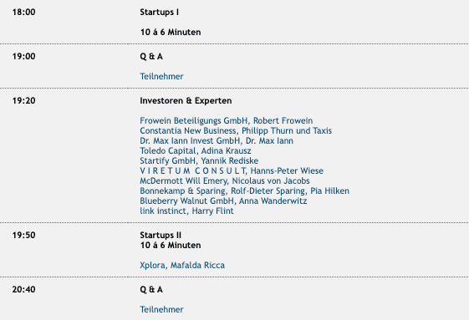Open the Constantia New Business link
469x320 pixels.
pos(236,131)
